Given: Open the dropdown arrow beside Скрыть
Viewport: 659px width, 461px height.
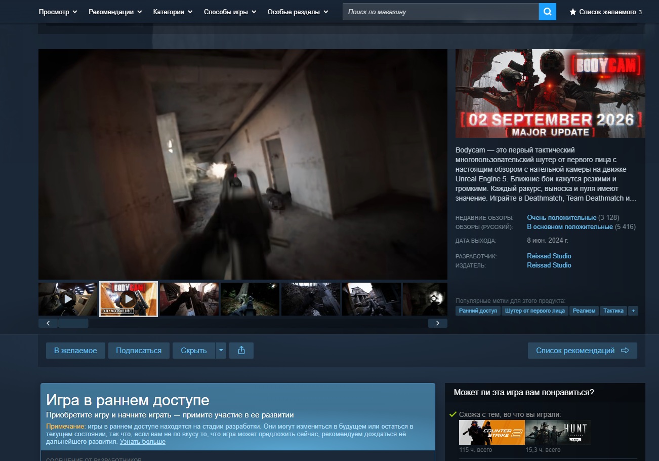Looking at the screenshot, I should click(x=221, y=351).
